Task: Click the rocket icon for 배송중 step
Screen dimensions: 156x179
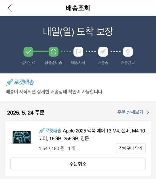Action: coord(103,52)
